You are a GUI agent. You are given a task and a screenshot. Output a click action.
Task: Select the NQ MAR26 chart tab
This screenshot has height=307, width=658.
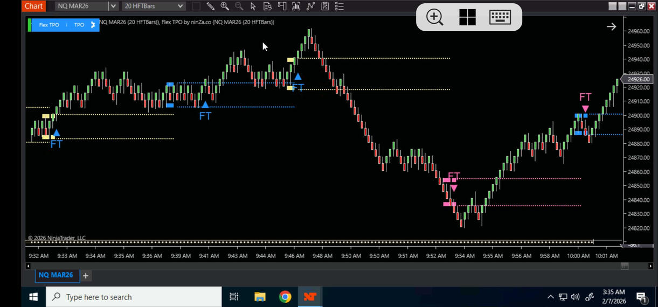[x=56, y=275]
